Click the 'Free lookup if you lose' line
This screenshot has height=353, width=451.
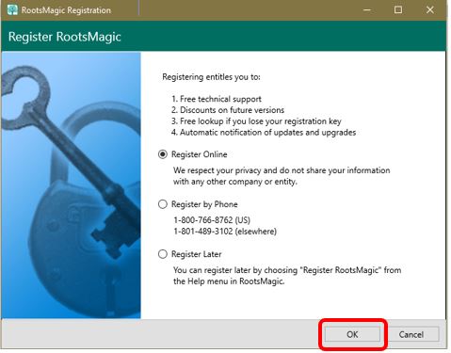pos(256,121)
